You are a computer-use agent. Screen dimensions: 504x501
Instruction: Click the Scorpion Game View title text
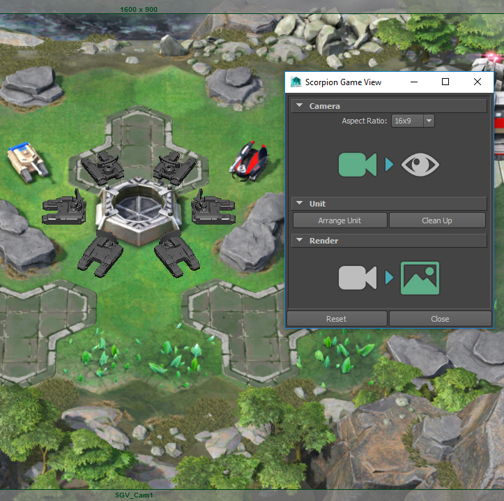[343, 82]
